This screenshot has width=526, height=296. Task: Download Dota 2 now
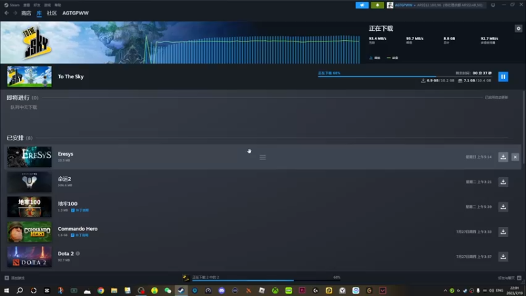pos(503,257)
